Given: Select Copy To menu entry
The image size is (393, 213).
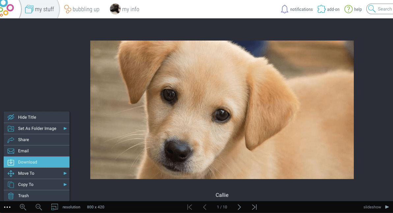Looking at the screenshot, I should tap(37, 185).
